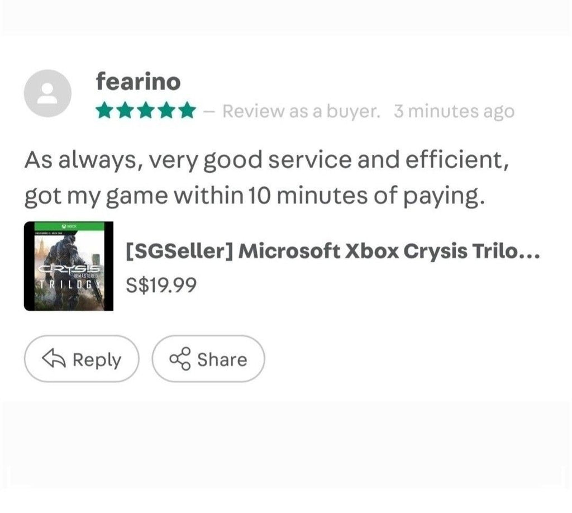Click the TRILOGY text on the game cover

tap(69, 284)
